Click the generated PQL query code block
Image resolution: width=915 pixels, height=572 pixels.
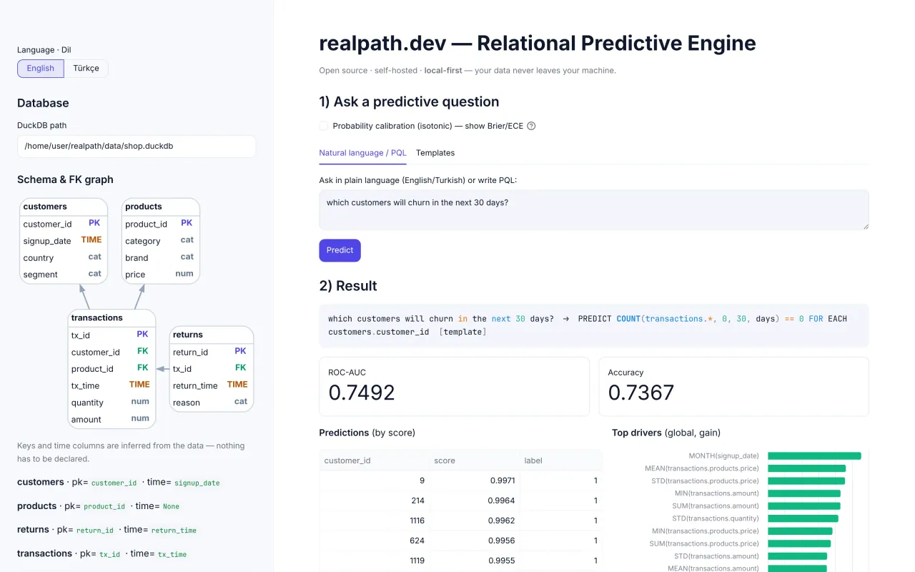[x=594, y=325]
